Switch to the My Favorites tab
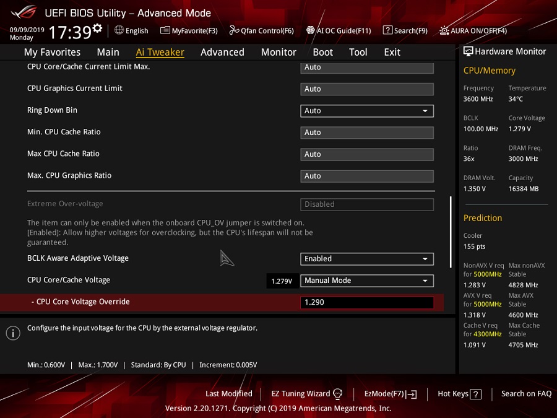 click(52, 52)
